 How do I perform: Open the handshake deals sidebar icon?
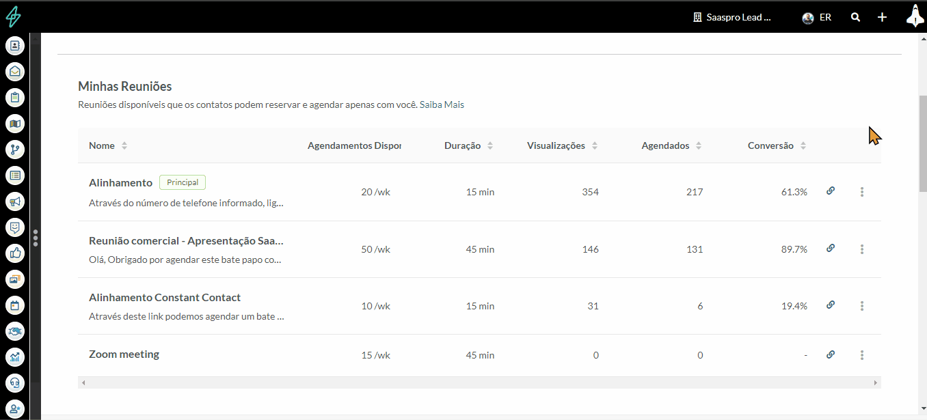[15, 331]
